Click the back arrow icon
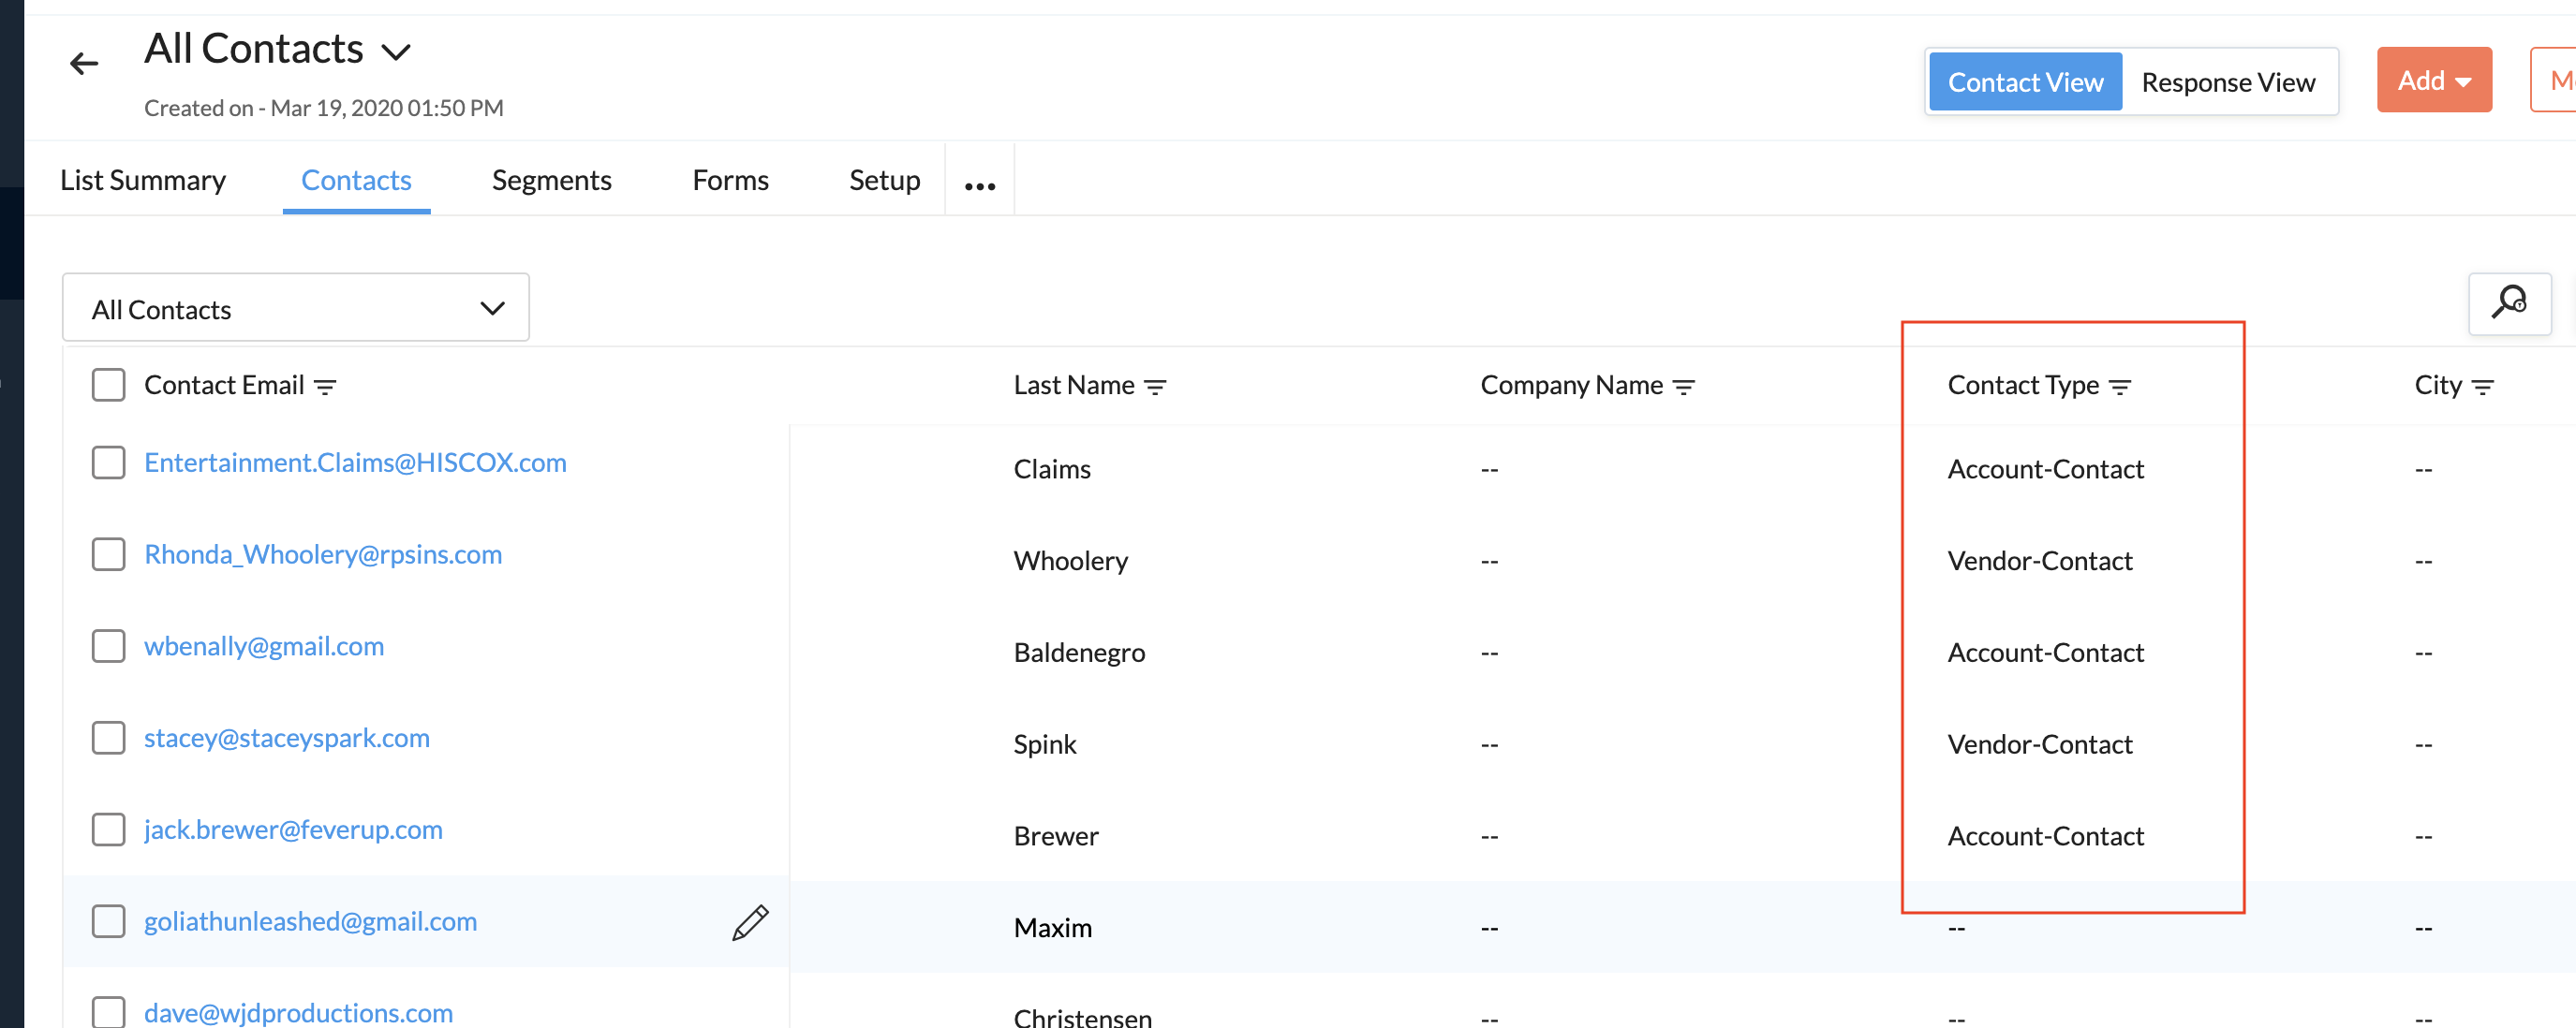Screen dimensions: 2576x1028 tap(84, 64)
